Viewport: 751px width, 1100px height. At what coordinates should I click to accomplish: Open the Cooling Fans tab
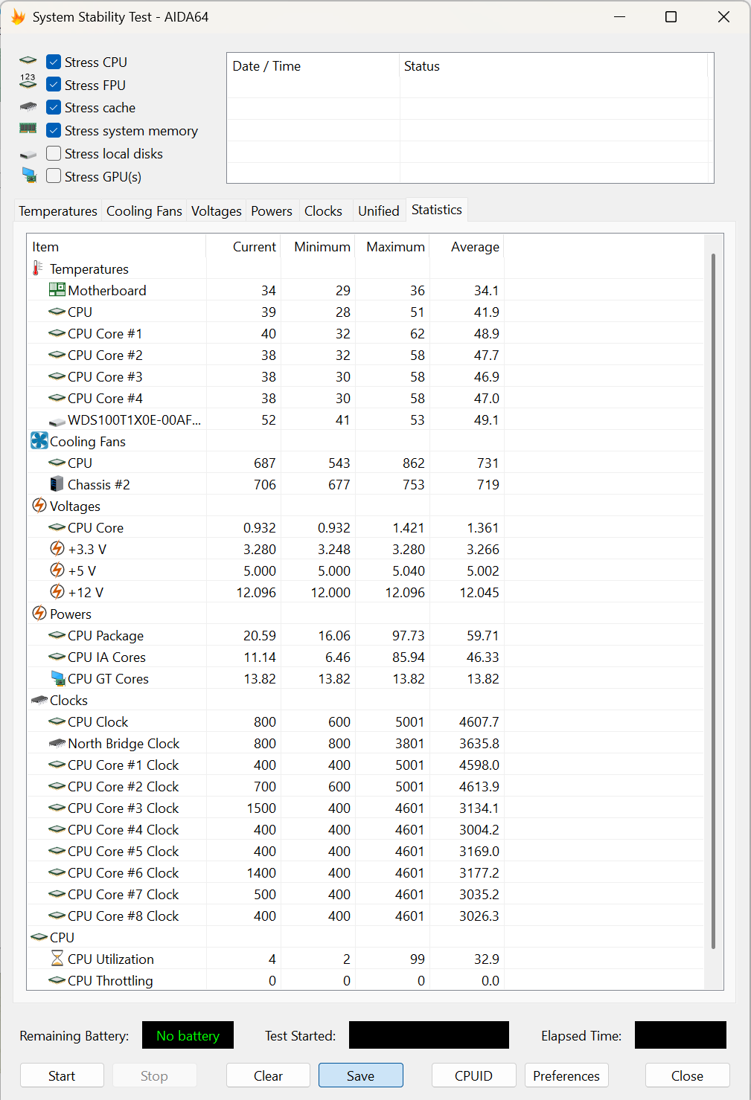[x=144, y=211]
